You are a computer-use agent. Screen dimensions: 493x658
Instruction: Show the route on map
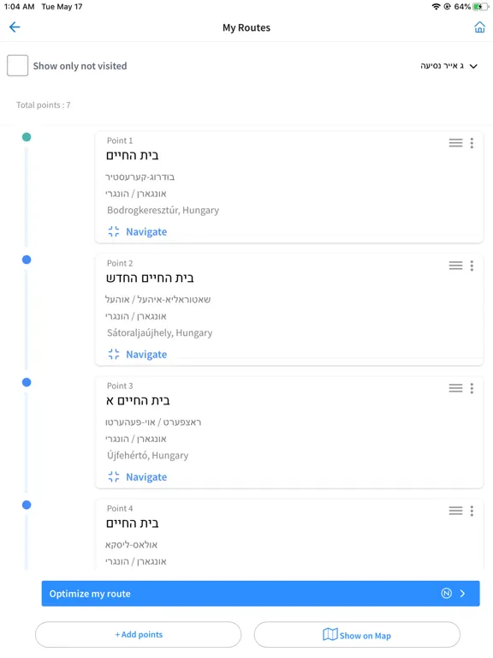(x=357, y=635)
